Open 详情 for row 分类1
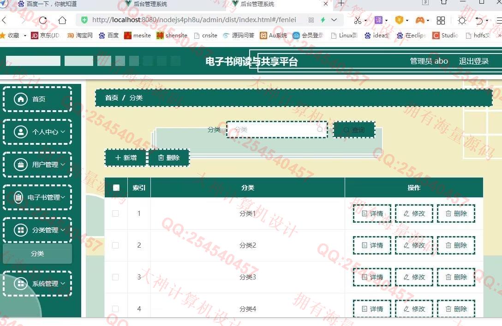Viewport: 502px width, 326px height. coord(372,213)
